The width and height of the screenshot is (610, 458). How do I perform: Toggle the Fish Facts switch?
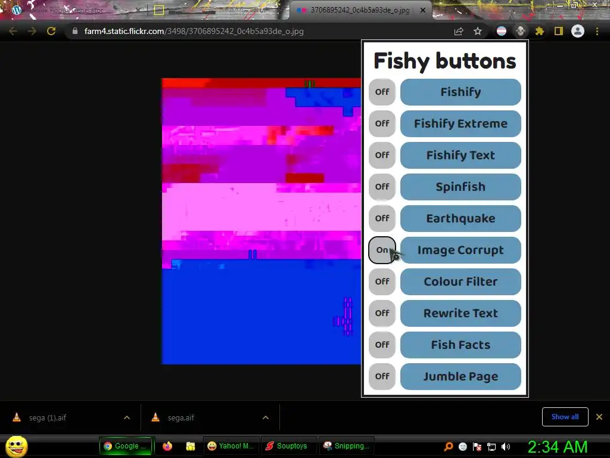pyautogui.click(x=382, y=345)
